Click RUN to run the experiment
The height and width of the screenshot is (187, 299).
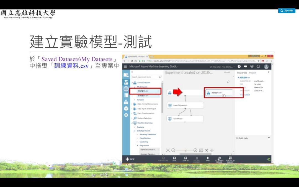(208, 159)
